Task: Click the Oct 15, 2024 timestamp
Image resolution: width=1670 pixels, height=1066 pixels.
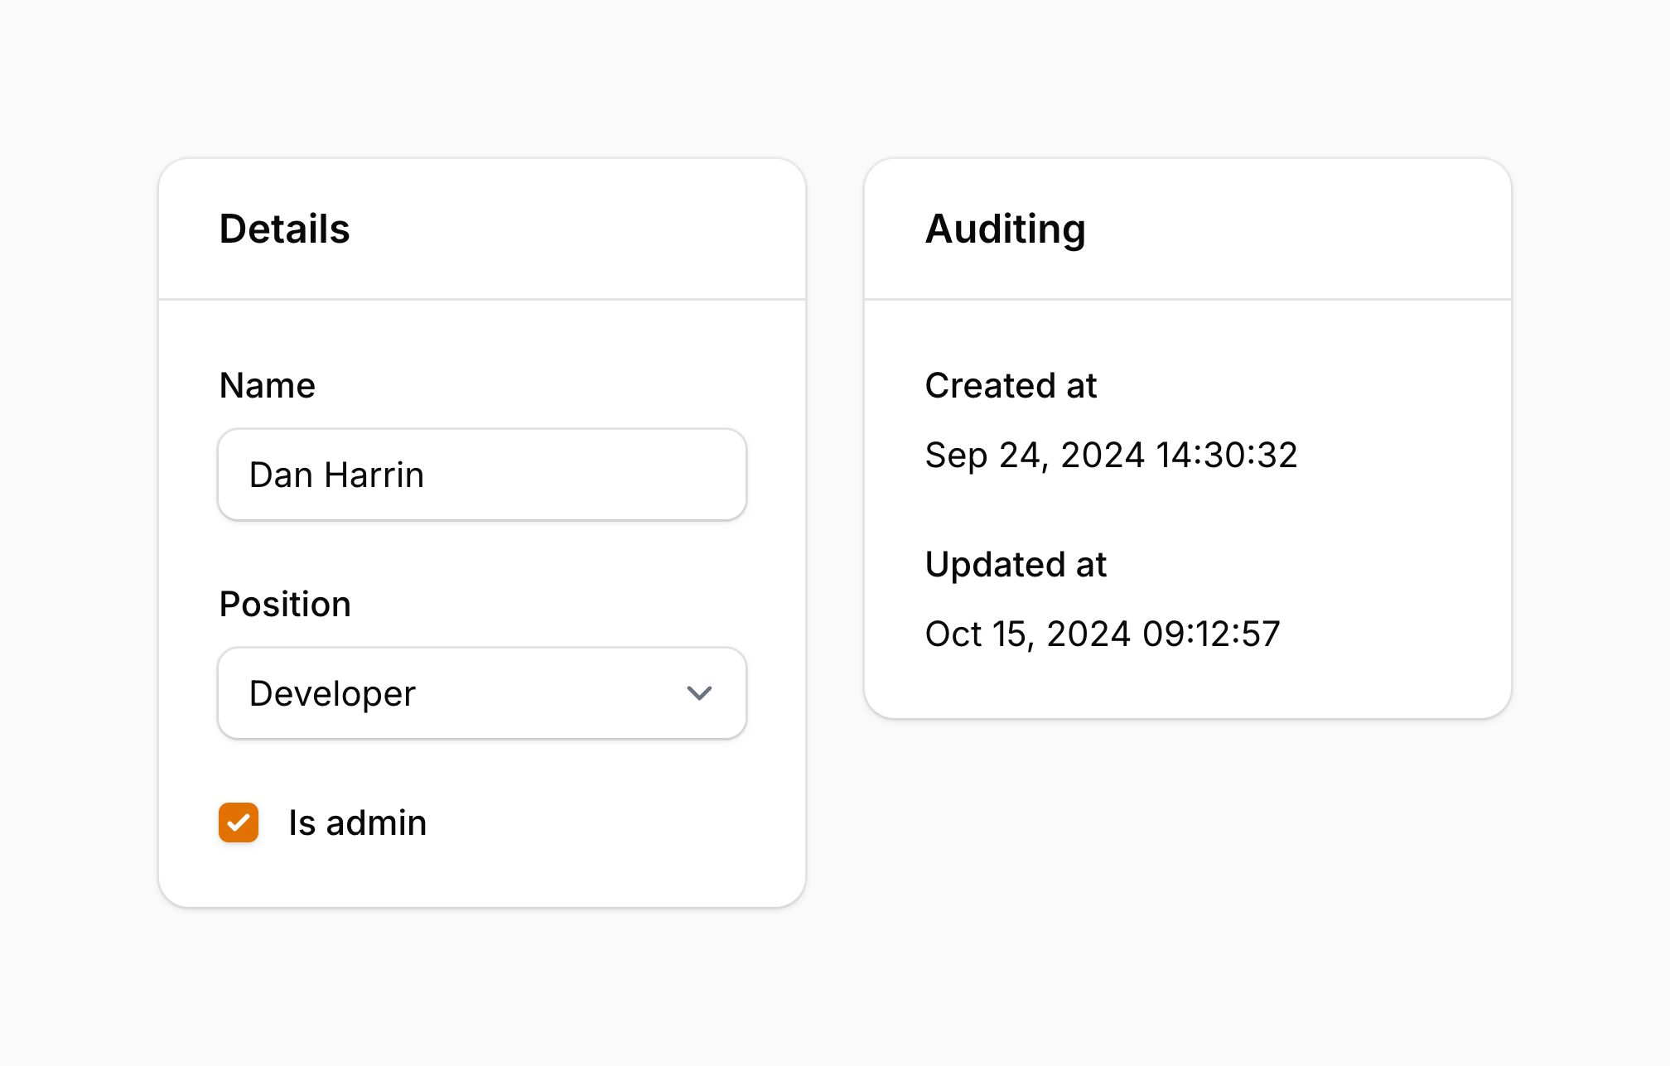Action: [1103, 634]
